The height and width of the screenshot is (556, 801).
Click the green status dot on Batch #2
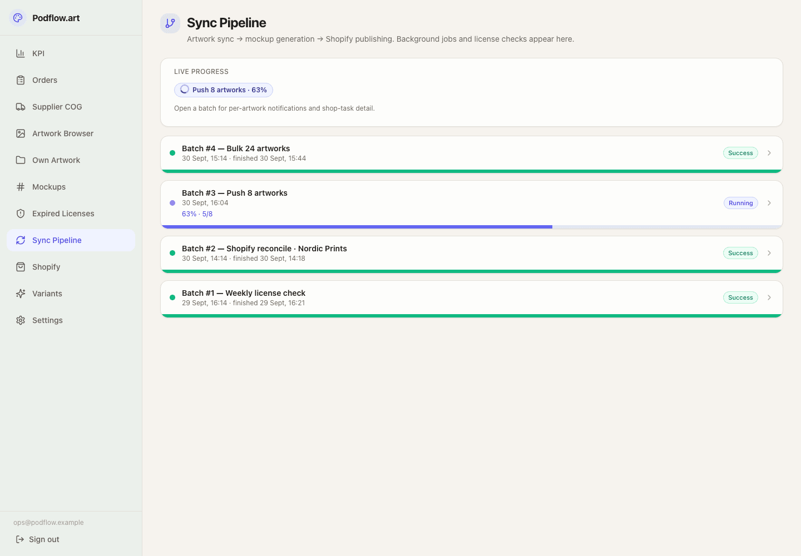click(x=172, y=253)
